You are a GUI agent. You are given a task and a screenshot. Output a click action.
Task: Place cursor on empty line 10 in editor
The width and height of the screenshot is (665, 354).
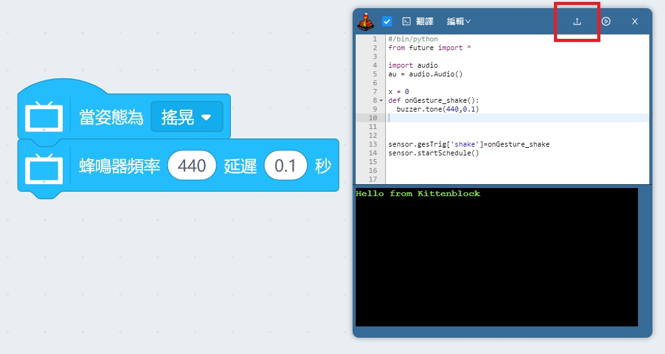(x=502, y=118)
